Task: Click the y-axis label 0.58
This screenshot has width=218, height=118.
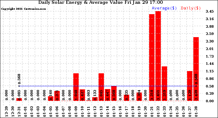Action: click(210, 86)
